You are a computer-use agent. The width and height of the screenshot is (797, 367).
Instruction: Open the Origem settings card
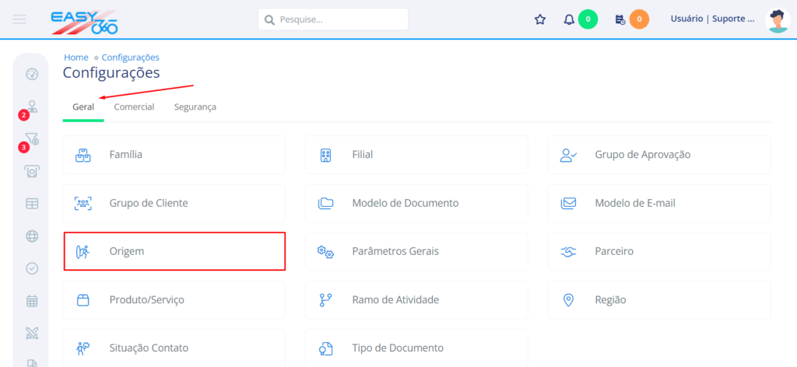click(x=174, y=251)
